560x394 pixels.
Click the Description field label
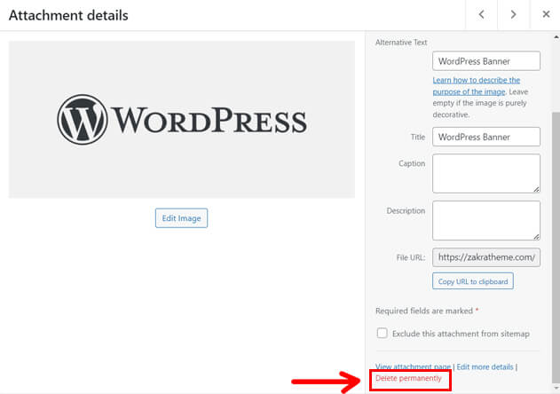406,210
